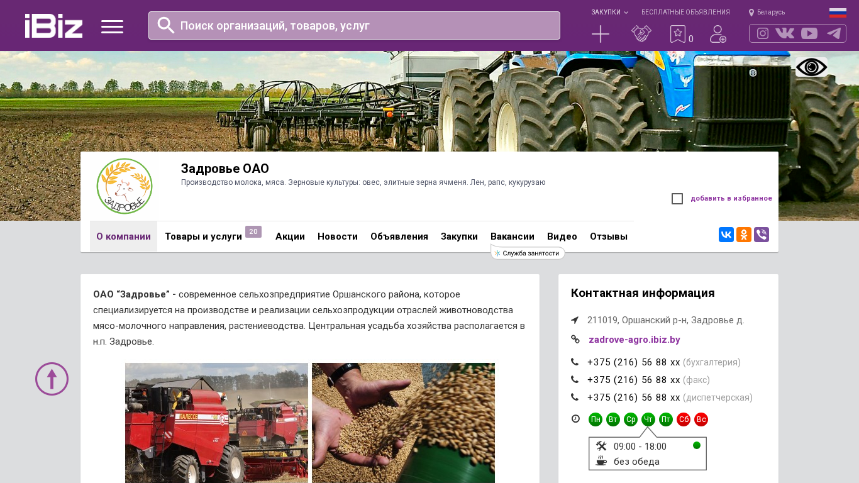
Task: Select Monday (Пн) schedule circle
Action: pos(596,419)
